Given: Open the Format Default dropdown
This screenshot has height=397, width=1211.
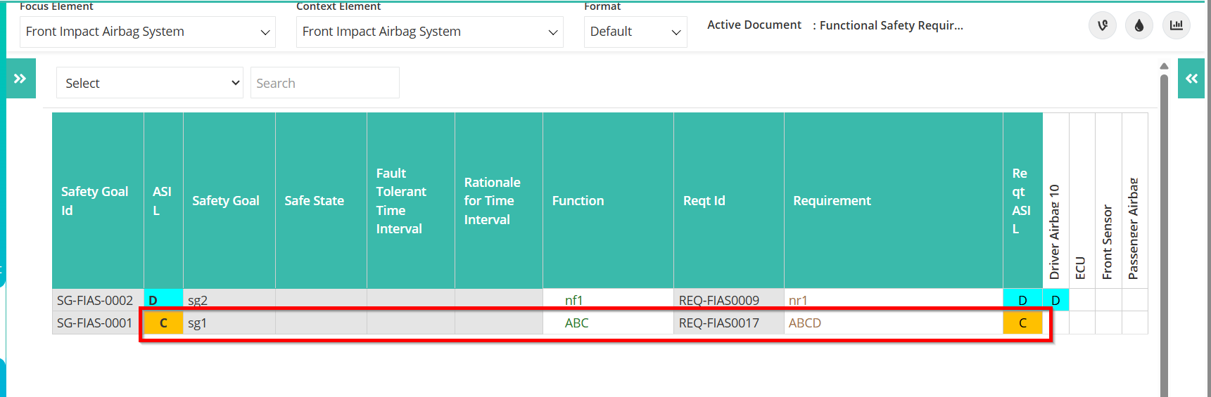Looking at the screenshot, I should (635, 32).
